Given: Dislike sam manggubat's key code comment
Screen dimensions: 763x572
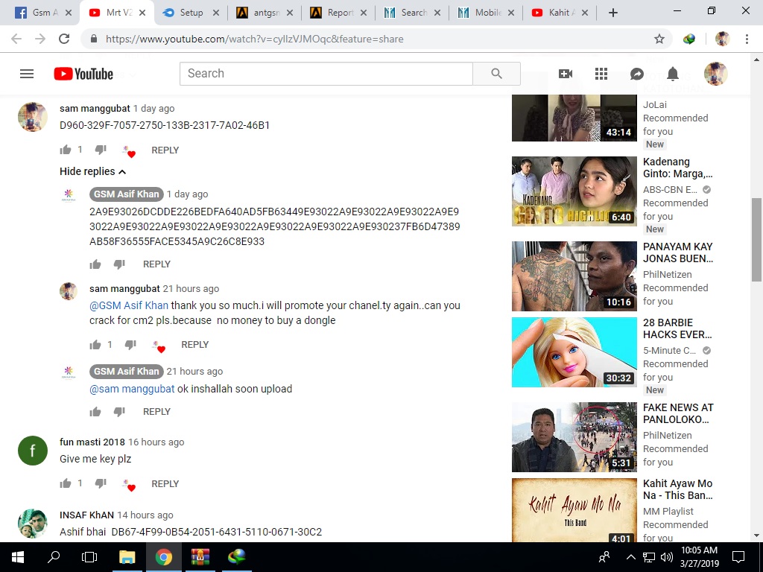Looking at the screenshot, I should tap(101, 150).
